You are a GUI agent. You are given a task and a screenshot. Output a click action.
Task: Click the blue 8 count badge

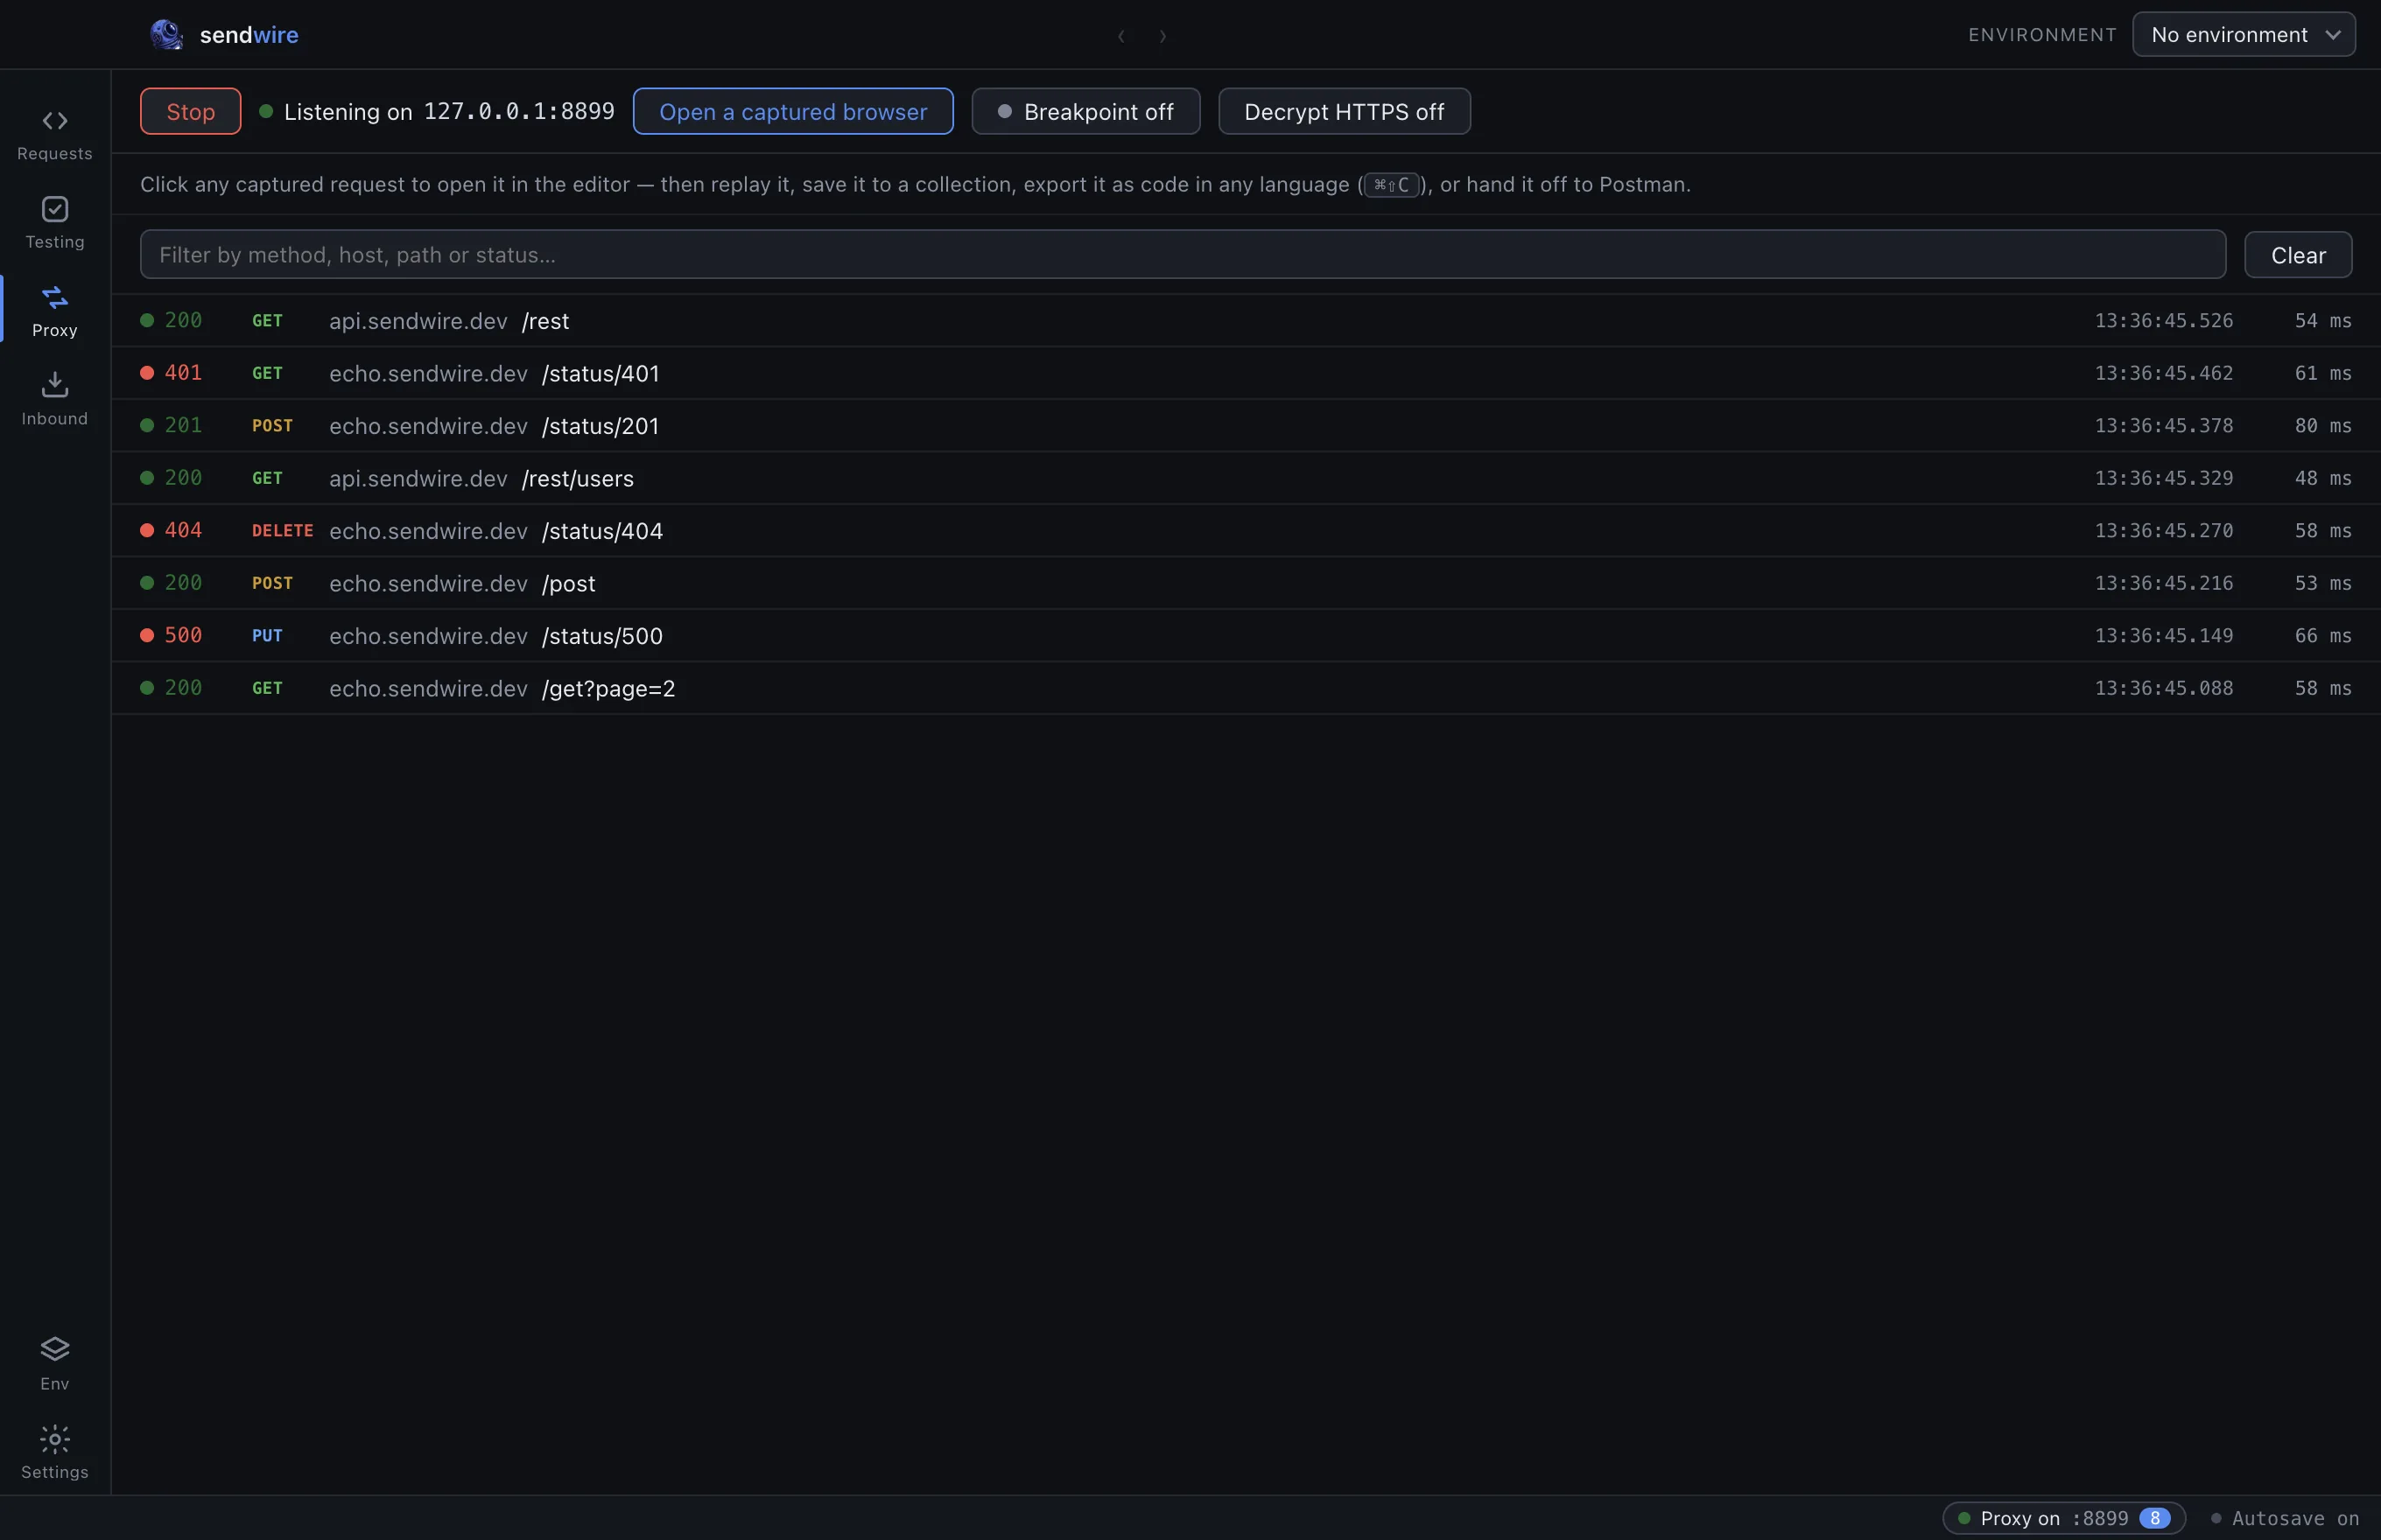point(2155,1518)
